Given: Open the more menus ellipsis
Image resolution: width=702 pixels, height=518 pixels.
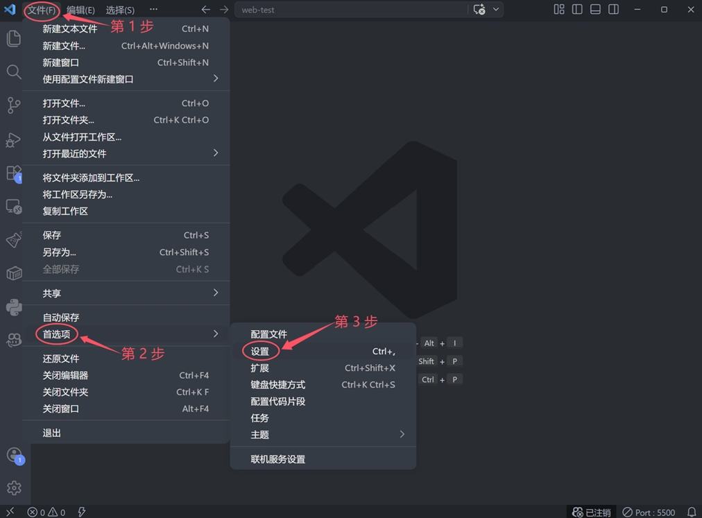Looking at the screenshot, I should pos(153,10).
